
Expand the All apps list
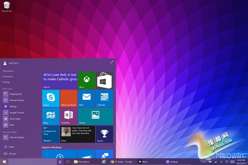(x=12, y=153)
